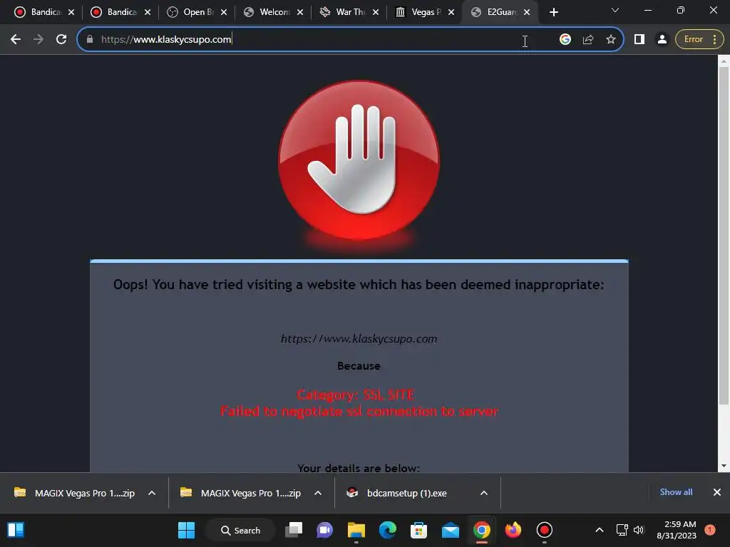This screenshot has width=730, height=547.
Task: Open Microsoft Store from taskbar
Action: point(418,530)
